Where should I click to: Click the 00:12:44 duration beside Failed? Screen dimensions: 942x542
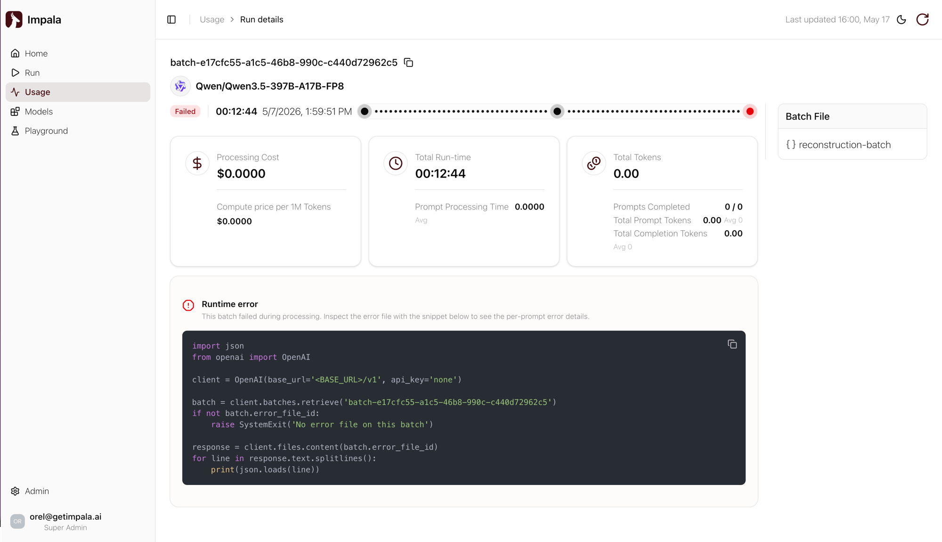click(x=236, y=112)
